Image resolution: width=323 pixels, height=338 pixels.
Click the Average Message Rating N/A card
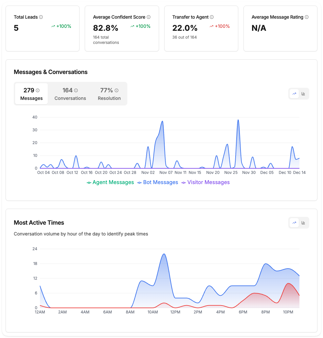coord(280,28)
